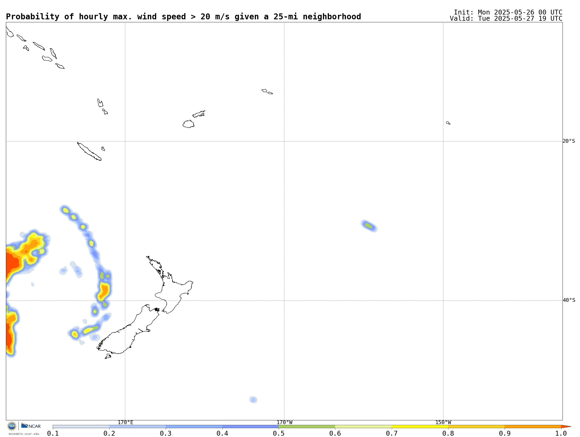
Task: Click the NCAR logo
Action: click(x=31, y=426)
